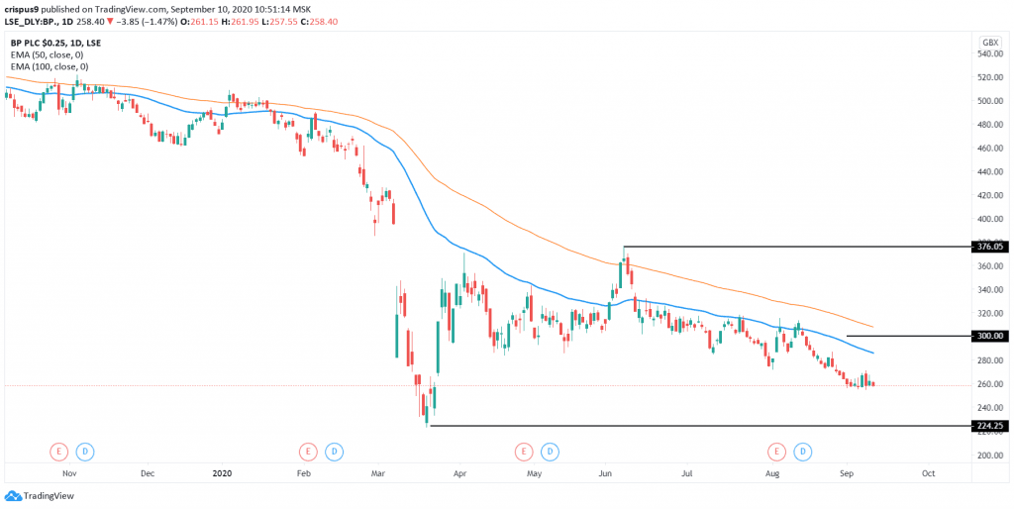Viewport: 1014px width, 509px height.
Task: Click the H:261.95 high value in header
Action: tap(240, 22)
